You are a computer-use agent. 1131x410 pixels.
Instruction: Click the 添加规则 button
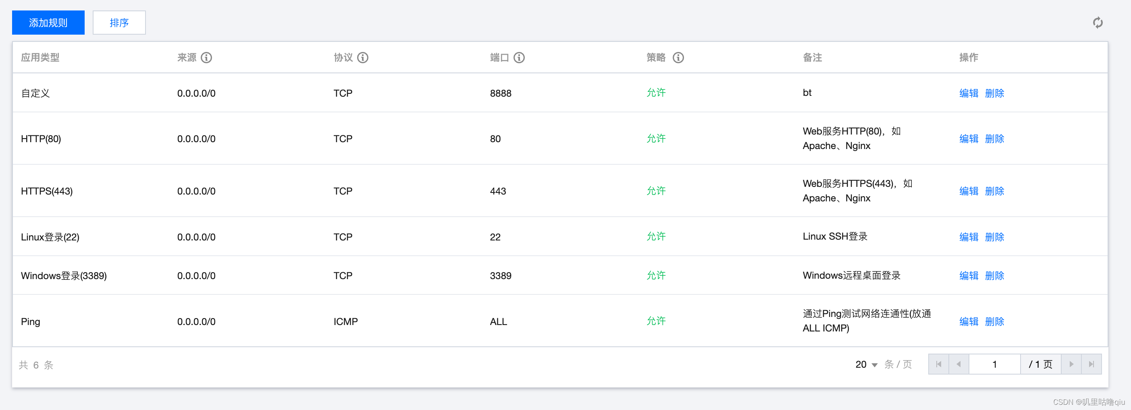click(48, 23)
